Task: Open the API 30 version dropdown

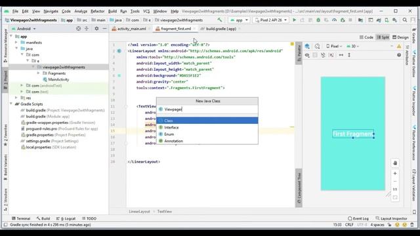Action: click(353, 47)
